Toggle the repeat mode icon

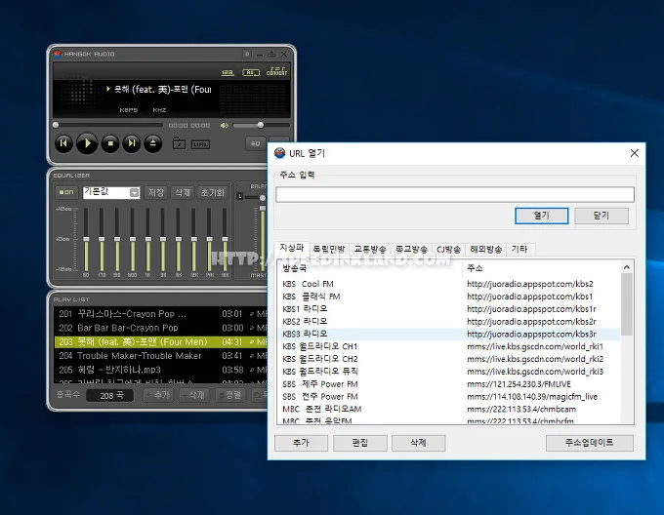(x=250, y=73)
